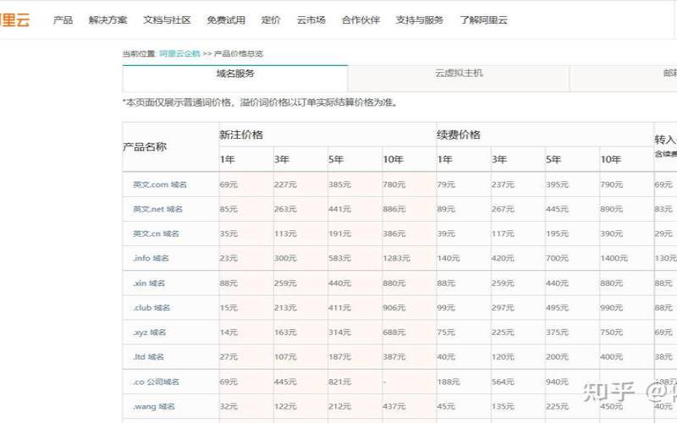
Task: Follow the 阿里云公告 breadcrumb link
Action: [179, 53]
